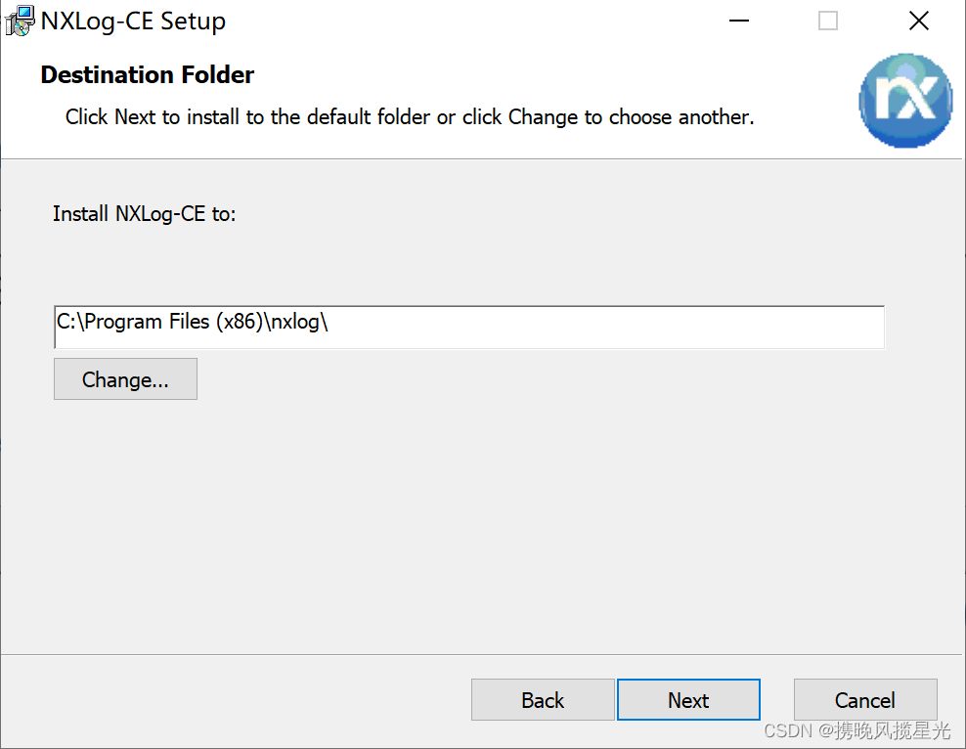Click the NXLog logo in the header
The width and height of the screenshot is (966, 749).
pos(905,101)
